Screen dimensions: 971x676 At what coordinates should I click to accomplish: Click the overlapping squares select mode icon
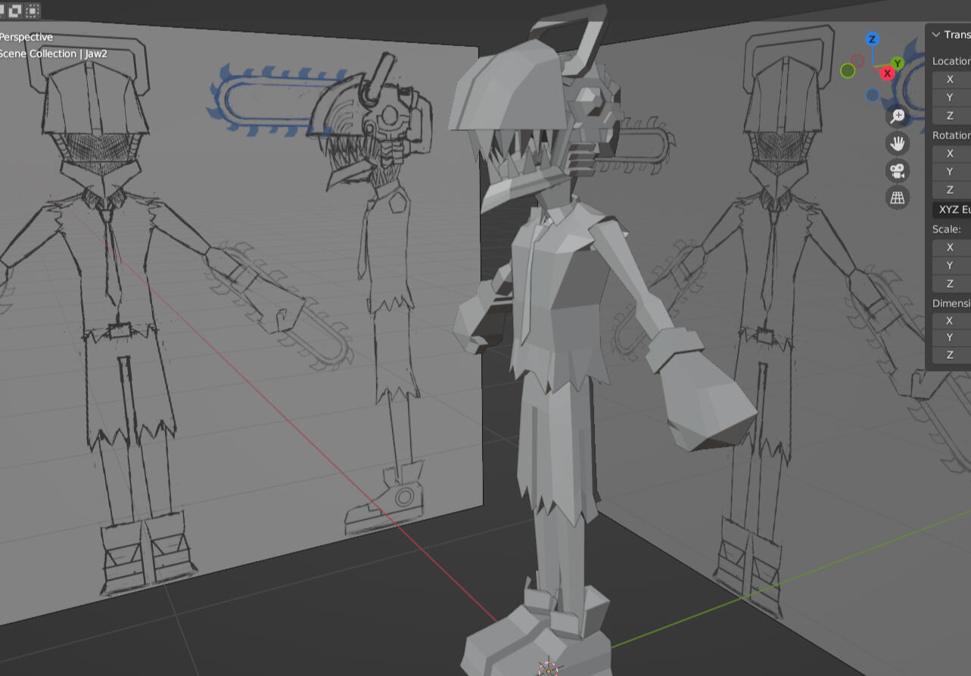[15, 11]
